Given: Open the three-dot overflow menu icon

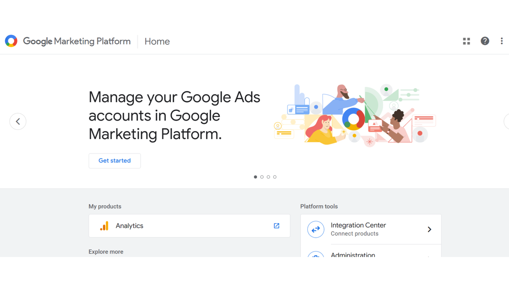Looking at the screenshot, I should point(501,41).
